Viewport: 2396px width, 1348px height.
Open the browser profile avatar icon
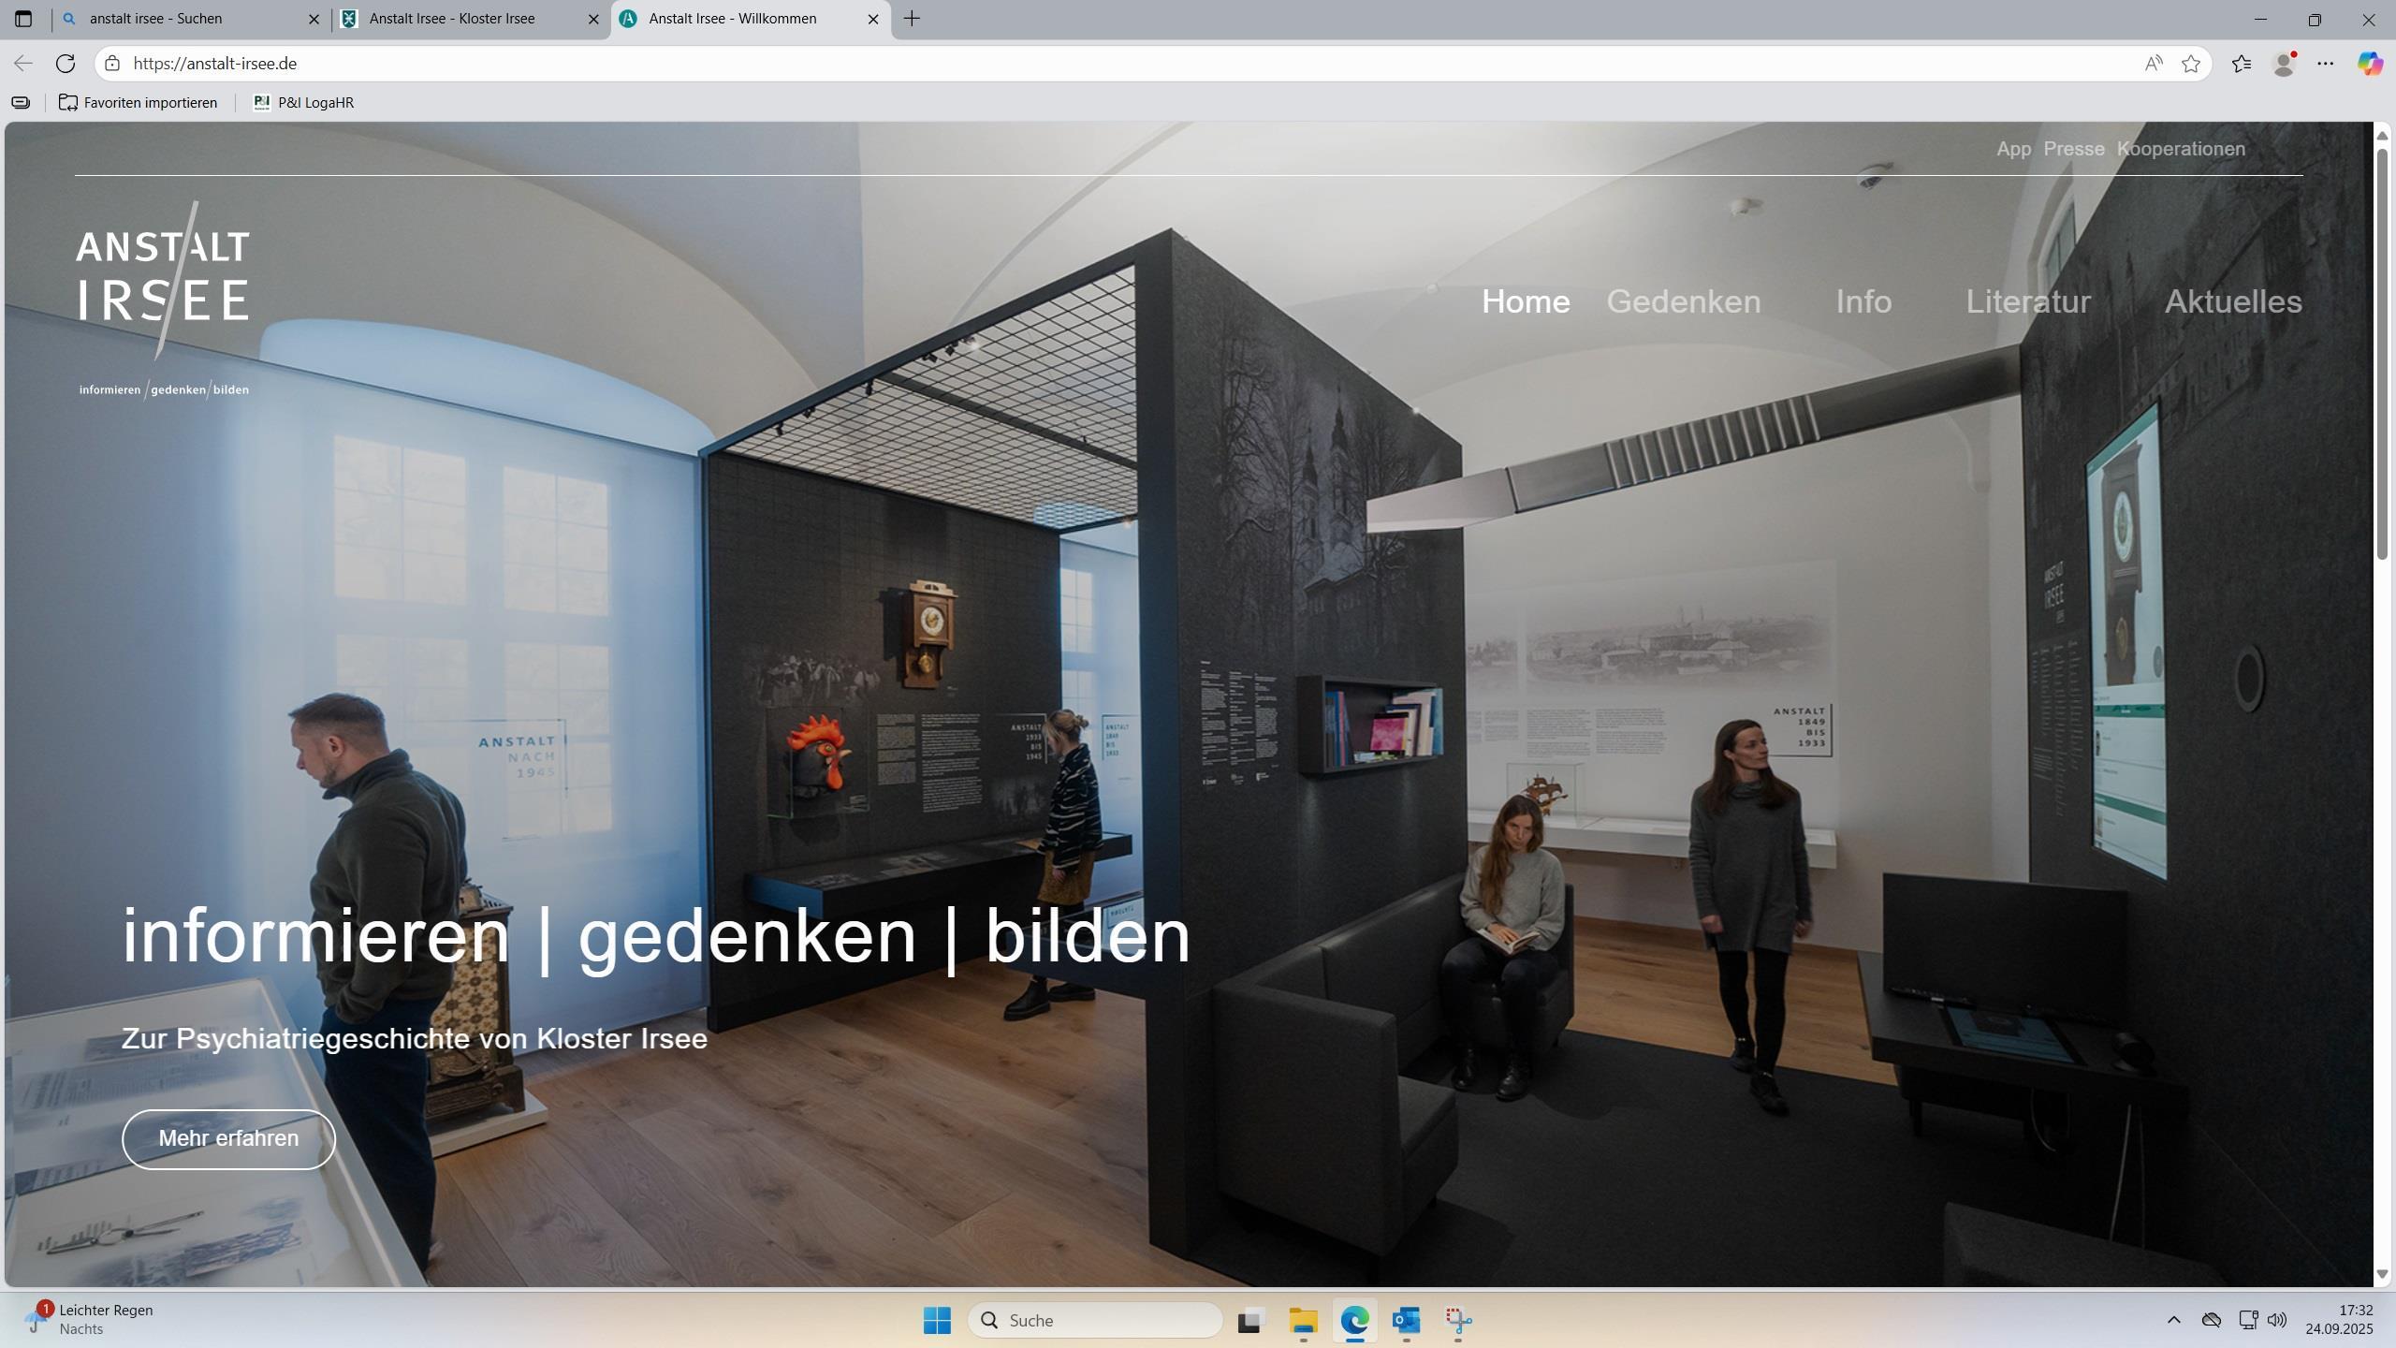[2284, 63]
